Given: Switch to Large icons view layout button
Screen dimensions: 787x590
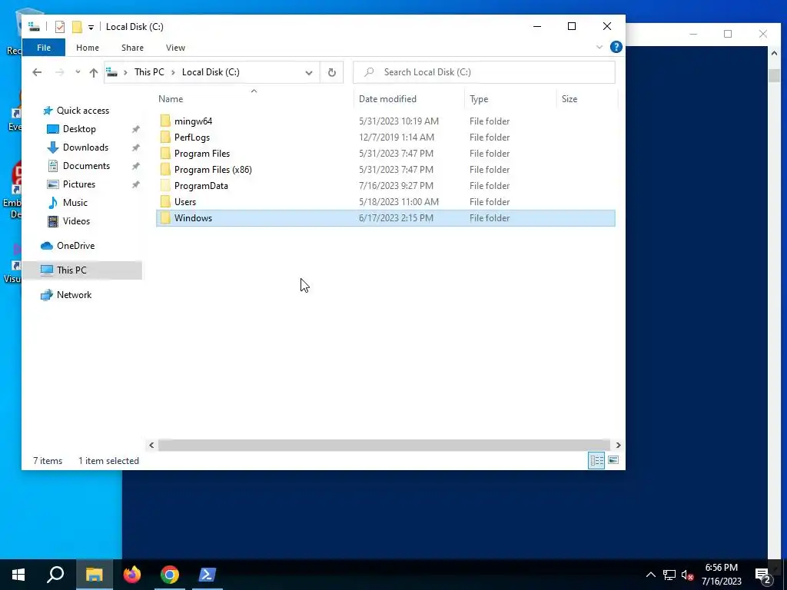Looking at the screenshot, I should click(613, 460).
